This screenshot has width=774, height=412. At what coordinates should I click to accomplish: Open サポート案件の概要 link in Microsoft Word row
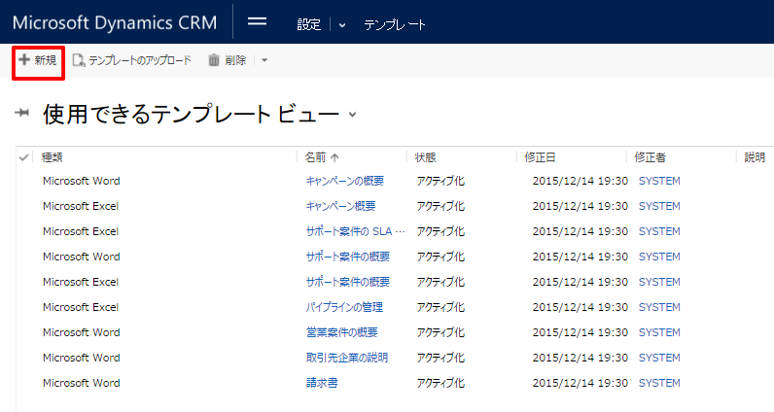(347, 257)
